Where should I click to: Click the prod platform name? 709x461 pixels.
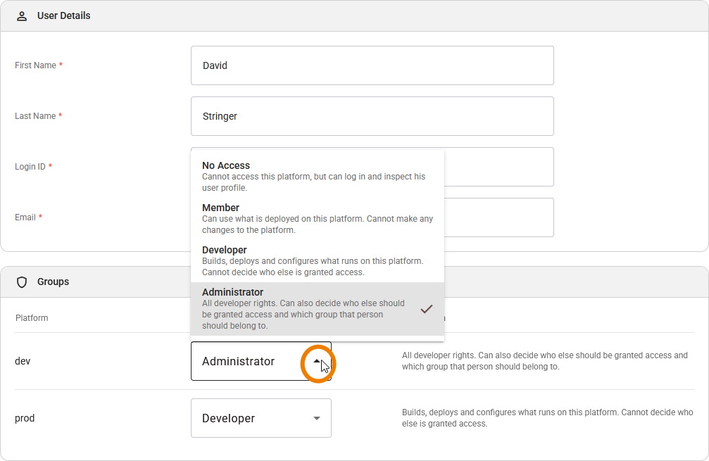click(25, 418)
